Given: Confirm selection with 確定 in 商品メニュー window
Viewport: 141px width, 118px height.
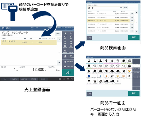Looking at the screenshot, I should (134, 93).
